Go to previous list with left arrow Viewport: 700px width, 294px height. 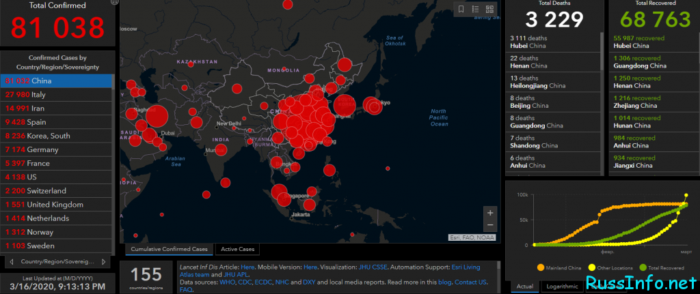[x=11, y=261]
